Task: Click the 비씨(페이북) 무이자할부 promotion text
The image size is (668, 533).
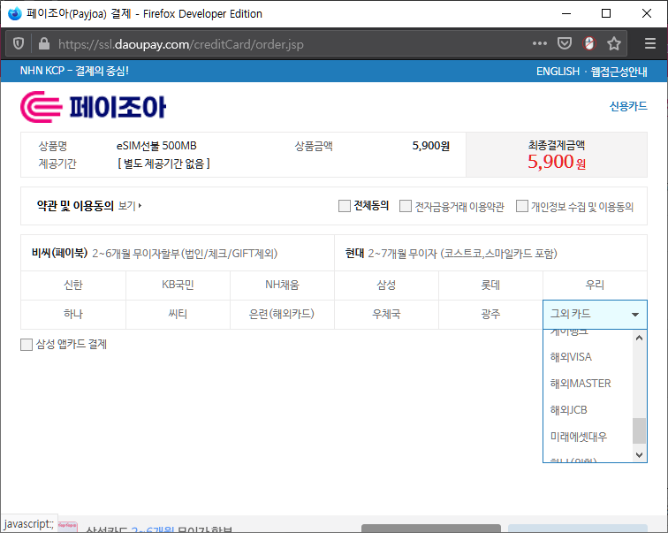Action: tap(155, 254)
